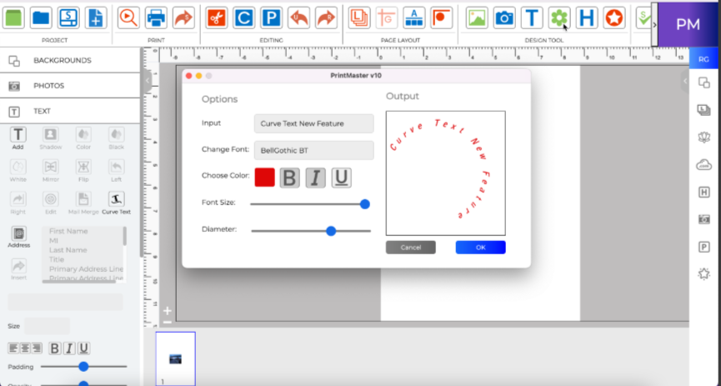721x386 pixels.
Task: Click the Add text icon in the TEXT panel
Action: click(x=18, y=135)
